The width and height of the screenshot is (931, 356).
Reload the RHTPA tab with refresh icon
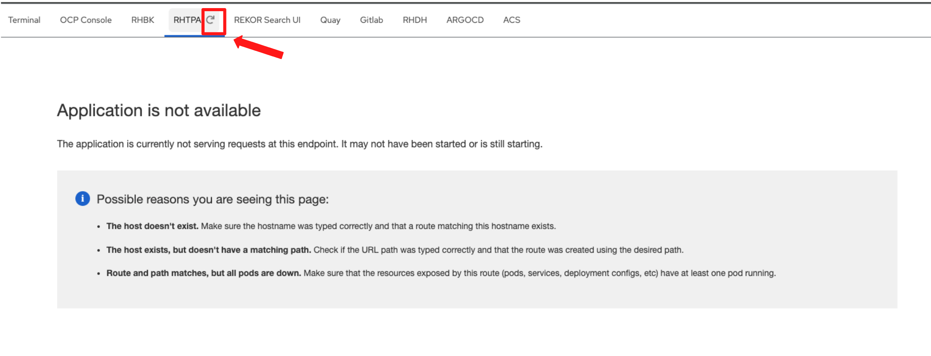[210, 20]
